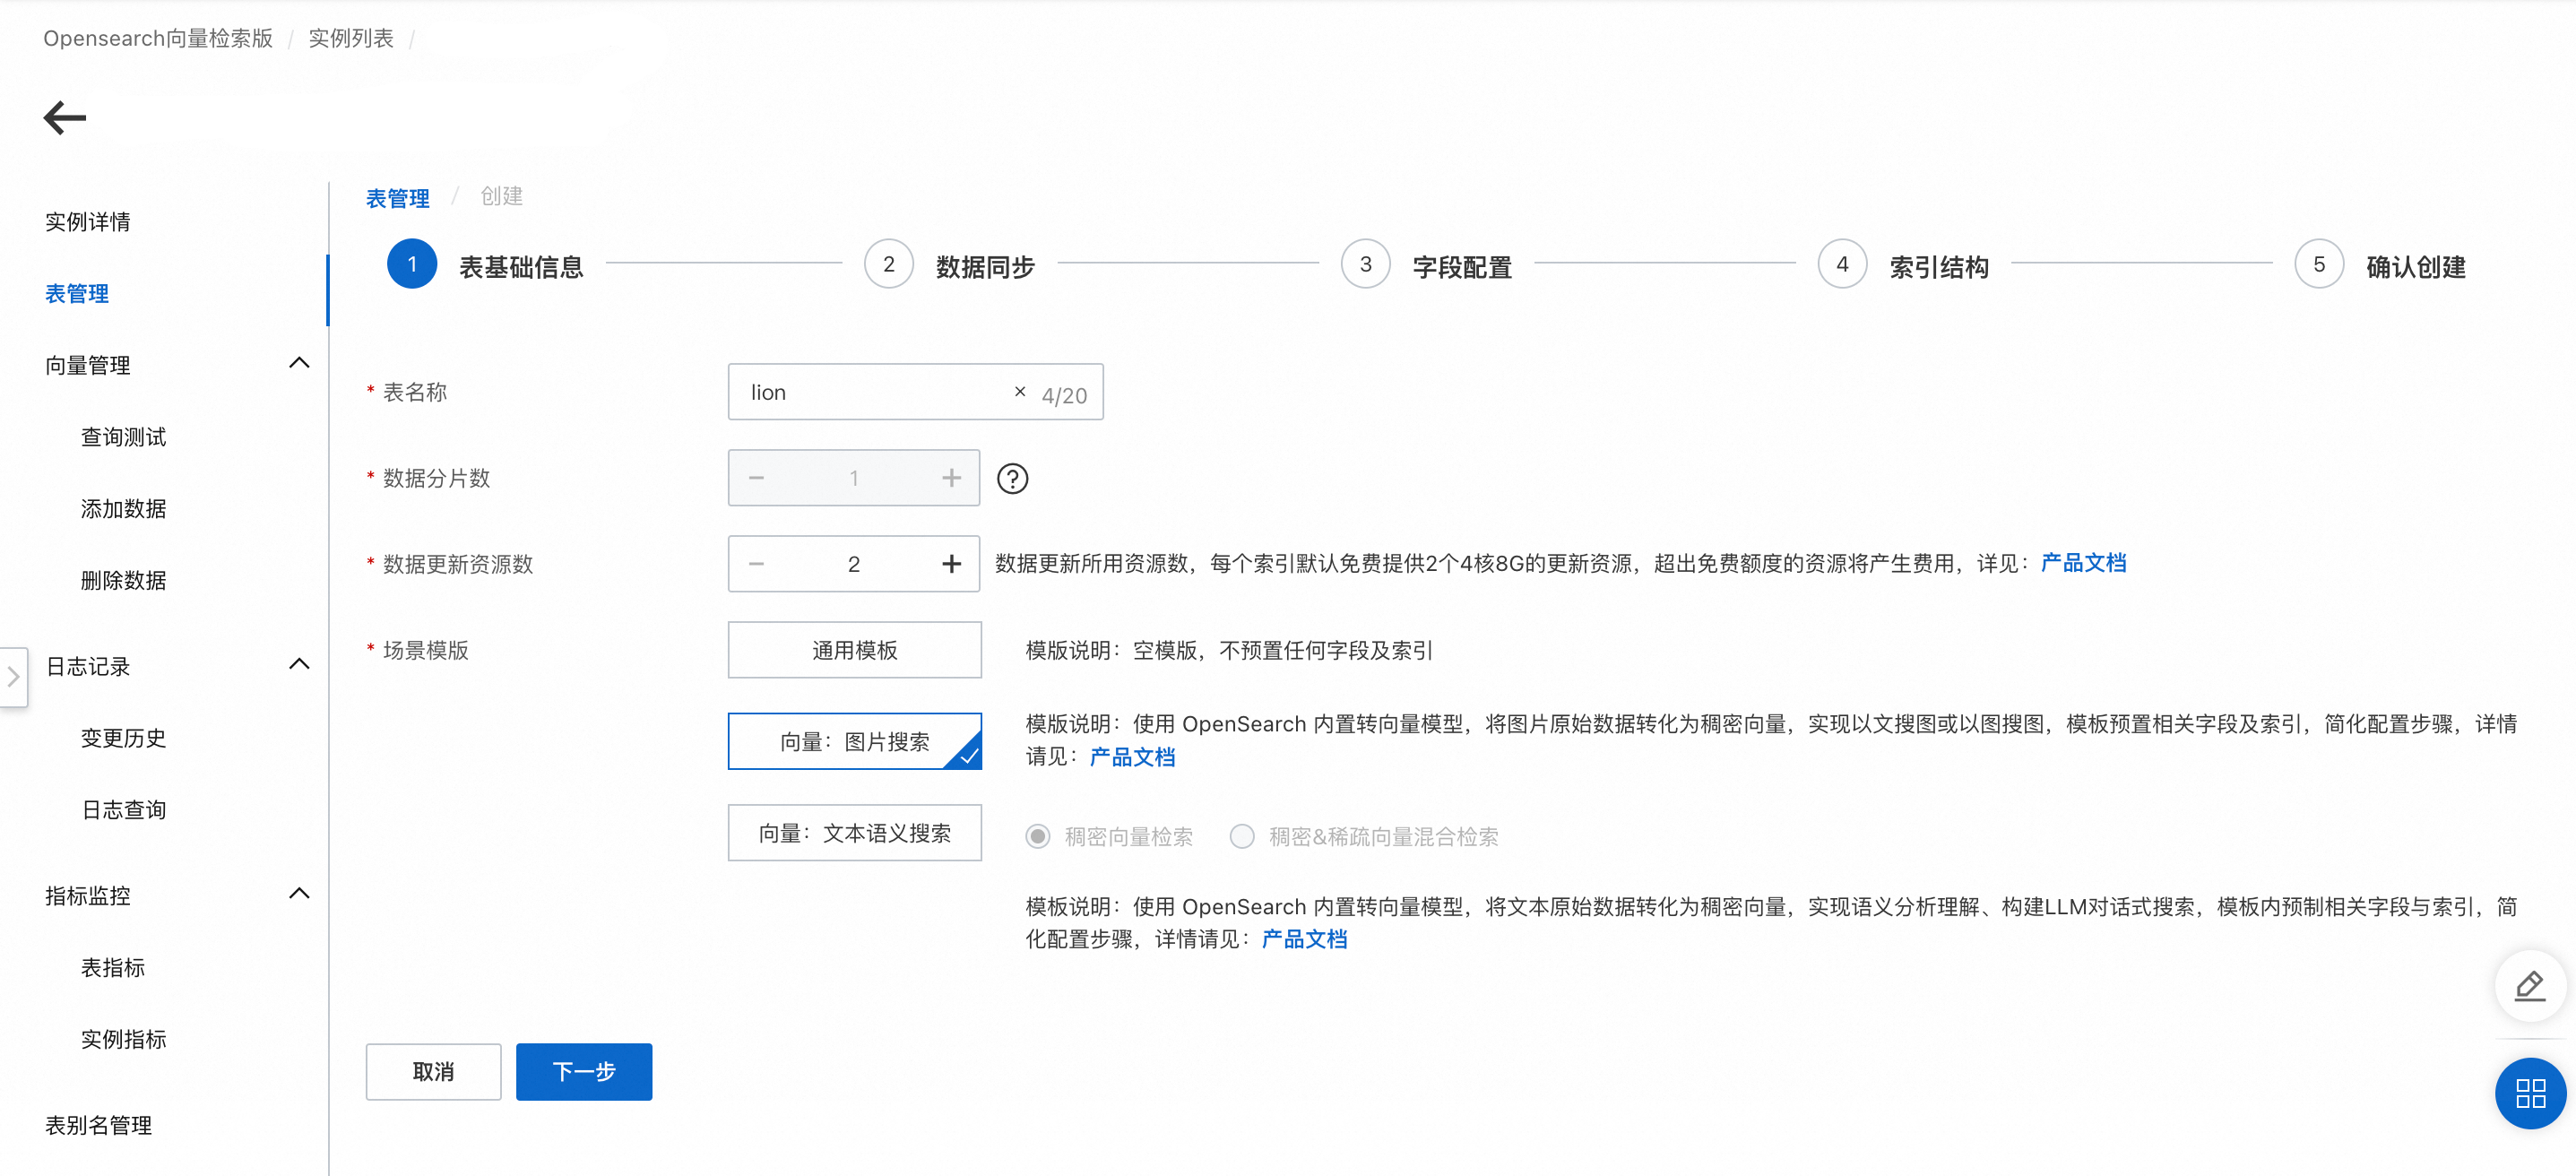Open 产品文档 link beside update resources
Image resolution: width=2576 pixels, height=1176 pixels.
point(2083,564)
